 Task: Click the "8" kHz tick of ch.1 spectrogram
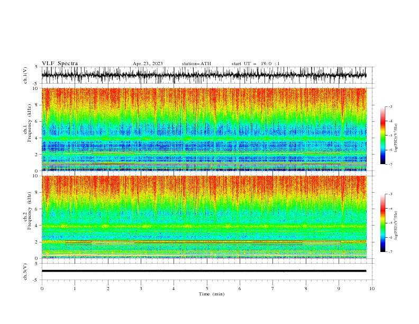click(x=37, y=105)
